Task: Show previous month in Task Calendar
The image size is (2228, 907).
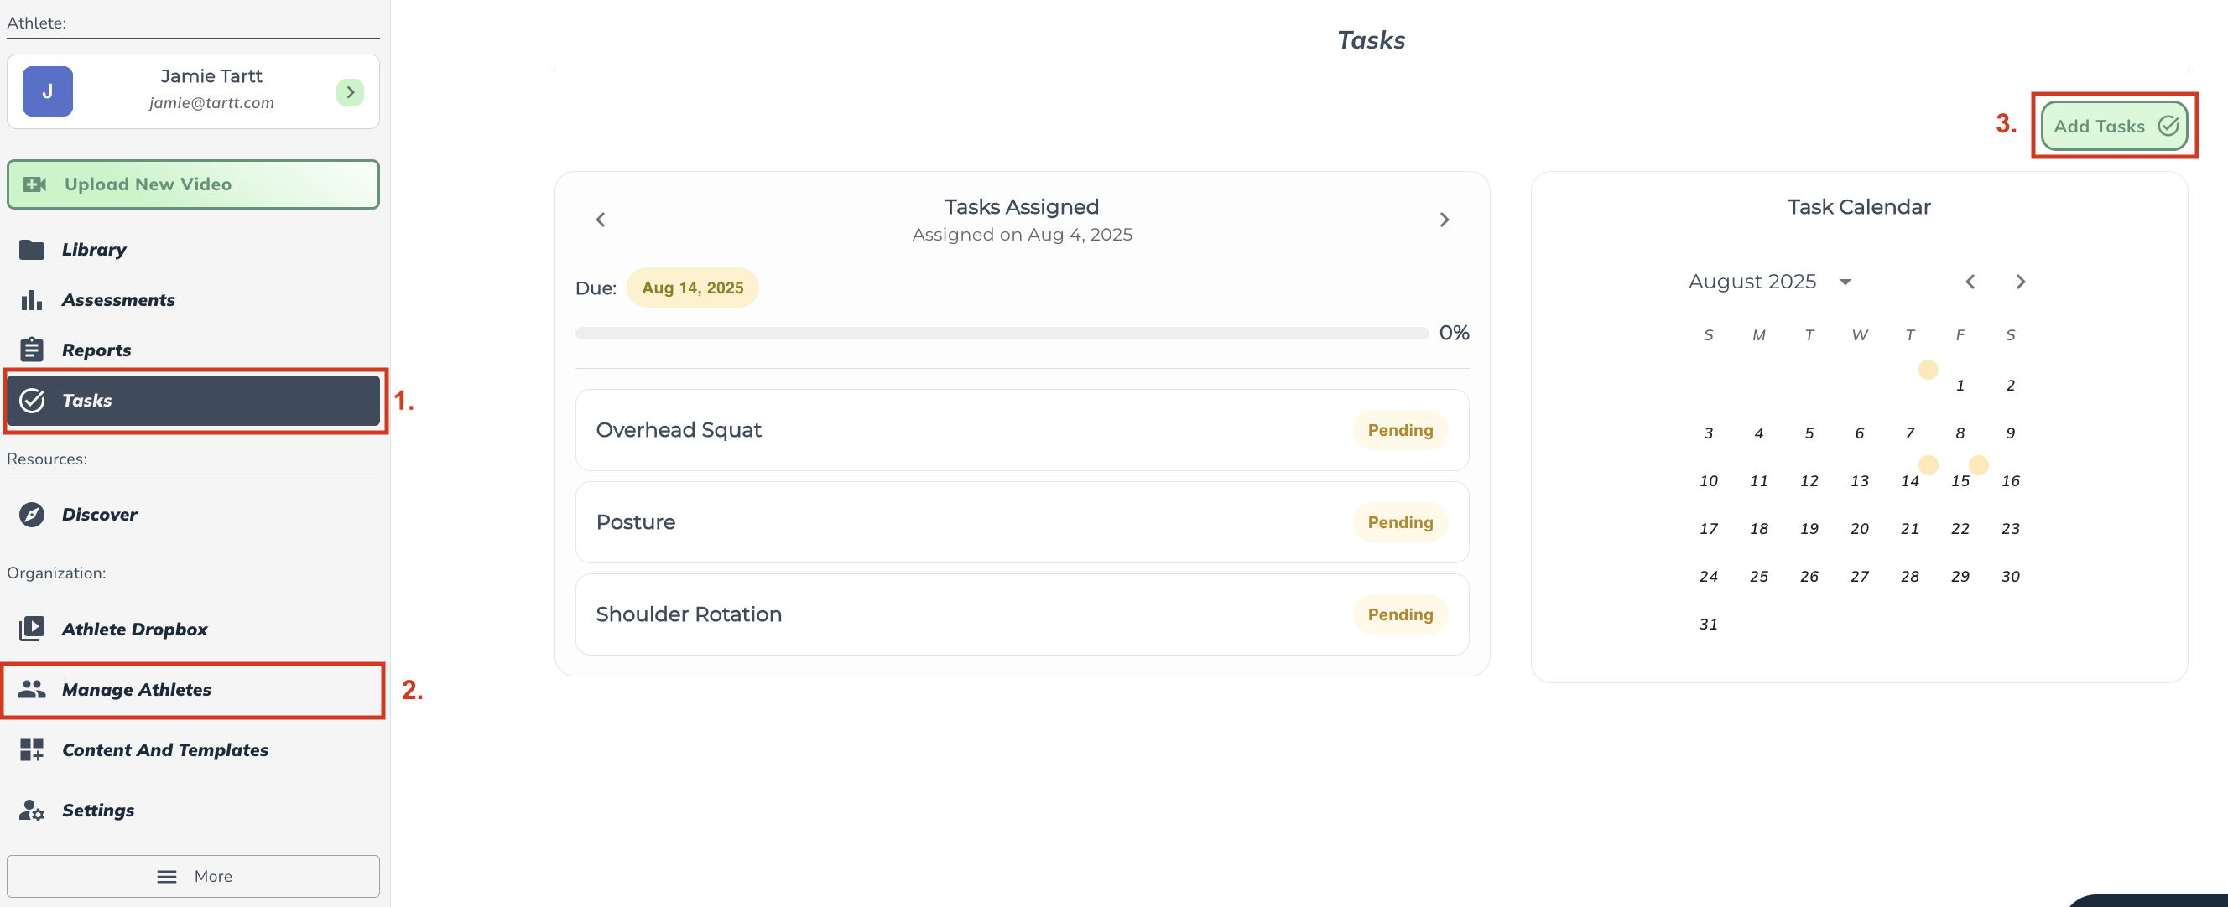Action: tap(1970, 282)
